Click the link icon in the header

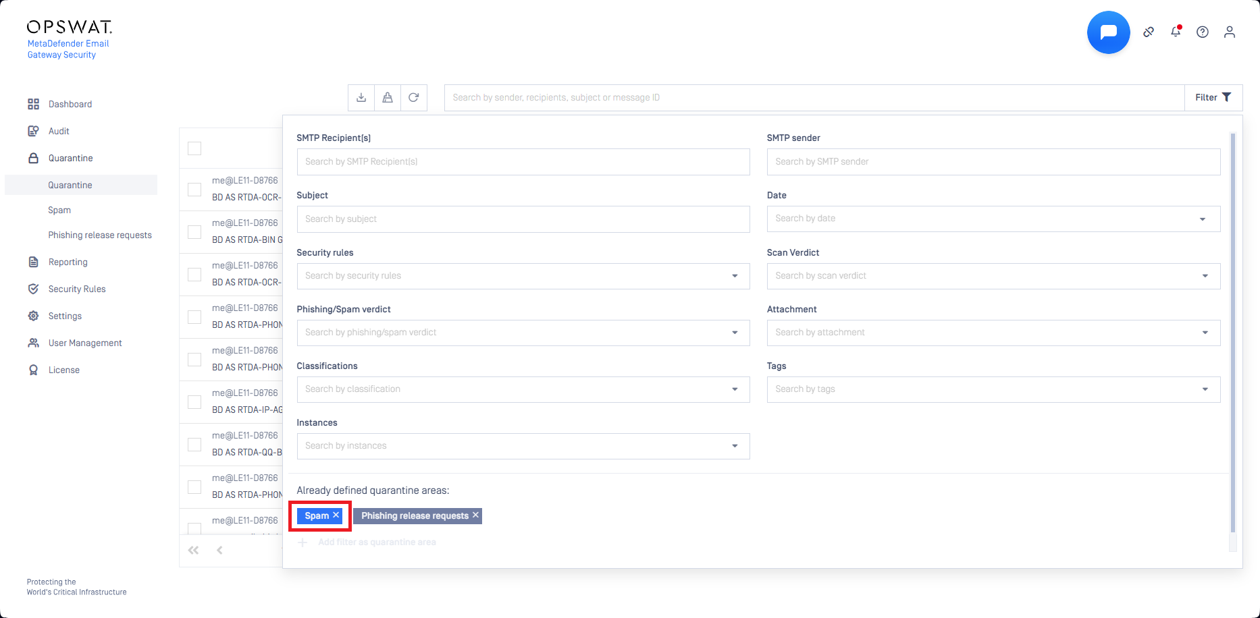point(1149,32)
